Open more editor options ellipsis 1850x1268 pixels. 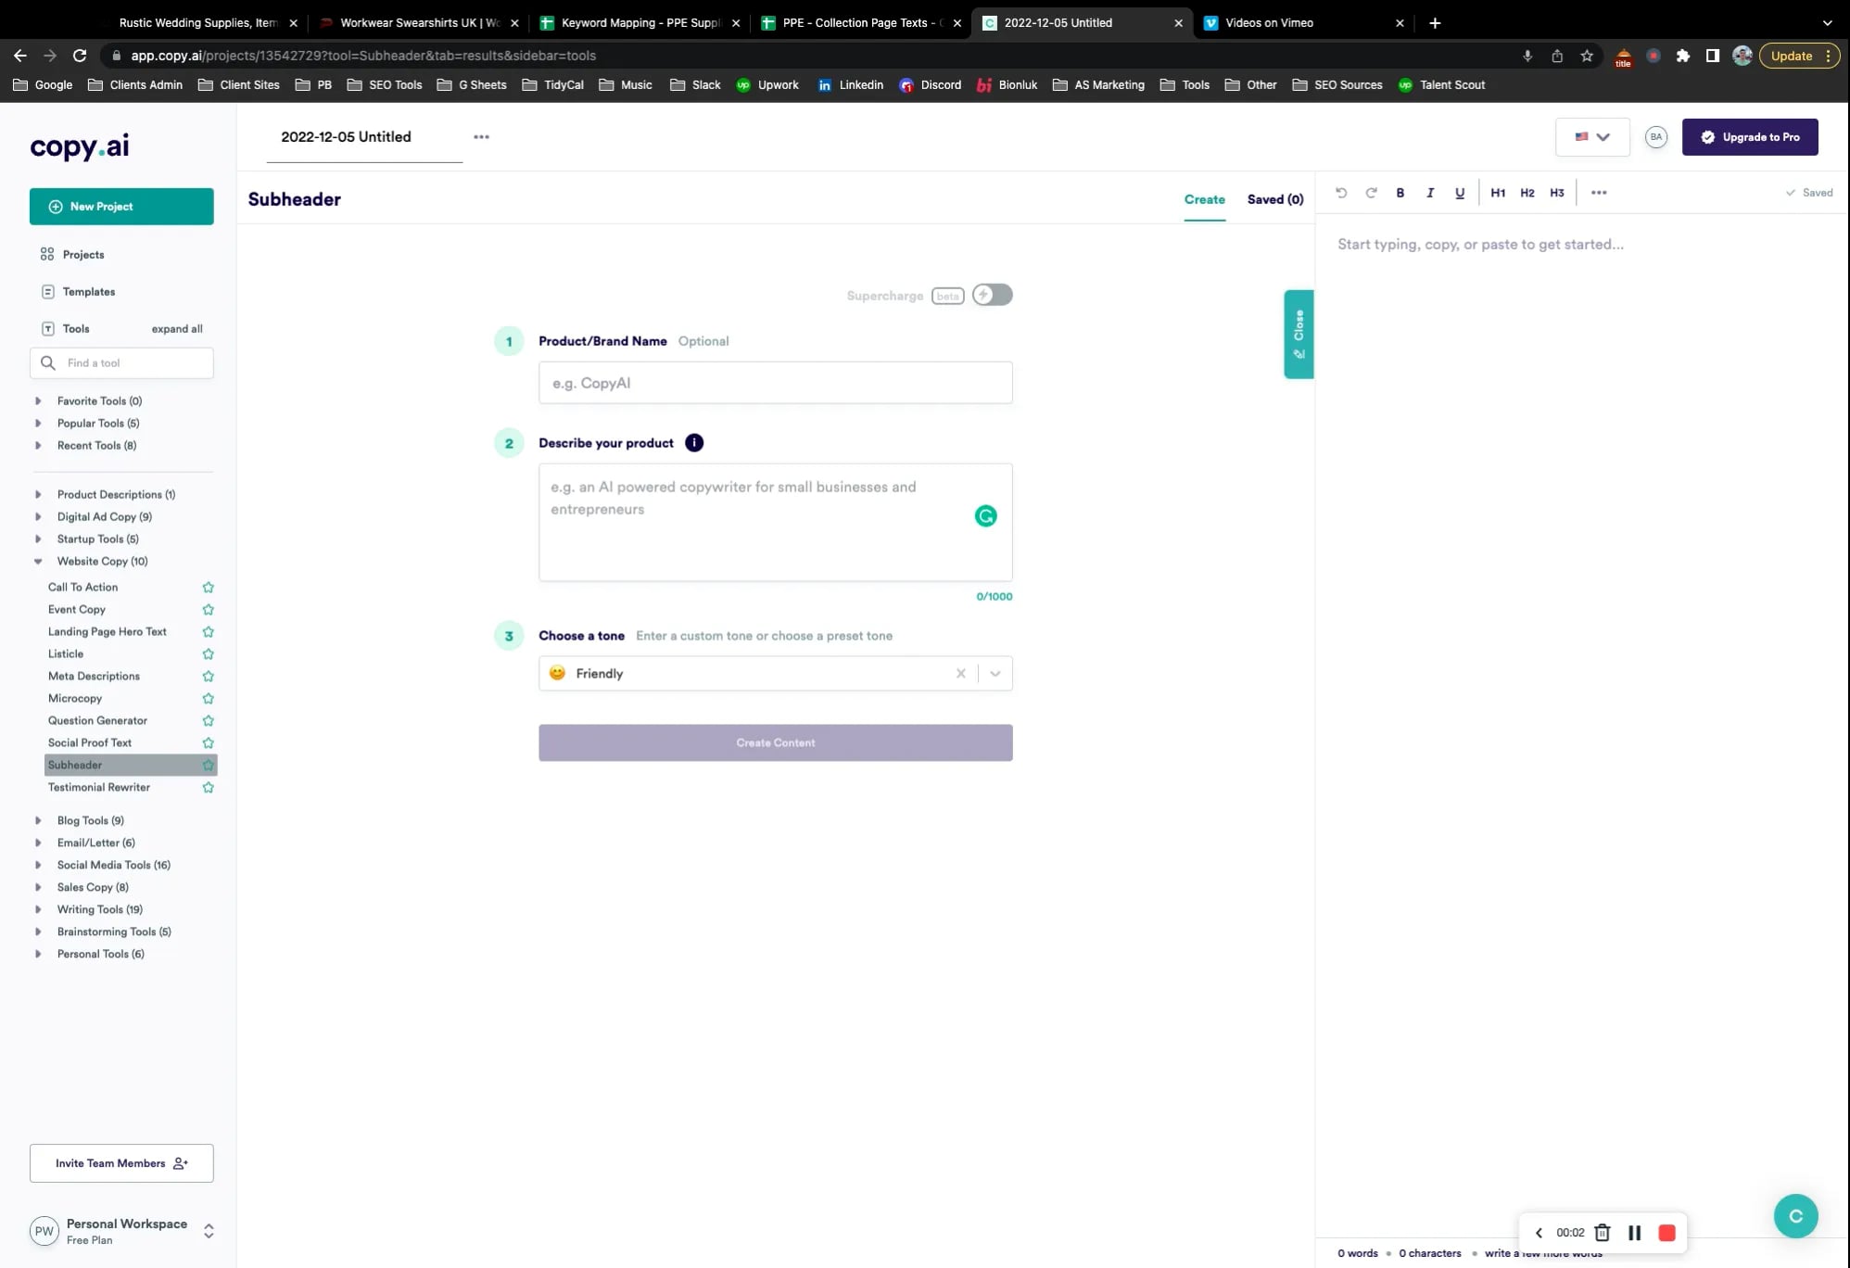(1599, 193)
